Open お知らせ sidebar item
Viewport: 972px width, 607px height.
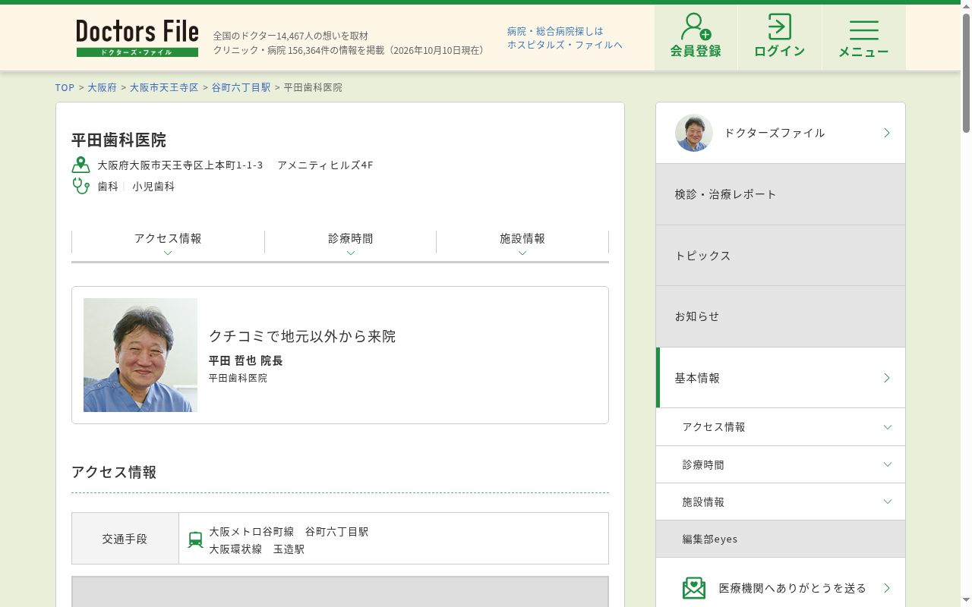click(x=781, y=316)
